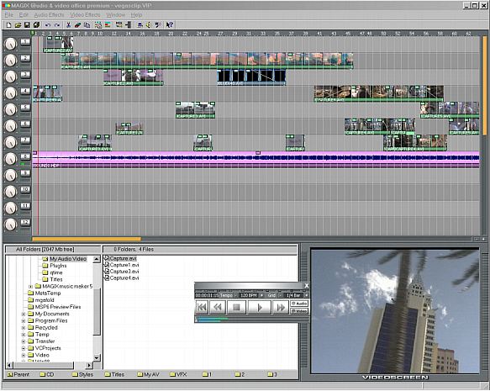The image size is (490, 391).
Task: Toggle track 2 number button
Action: pos(25,59)
